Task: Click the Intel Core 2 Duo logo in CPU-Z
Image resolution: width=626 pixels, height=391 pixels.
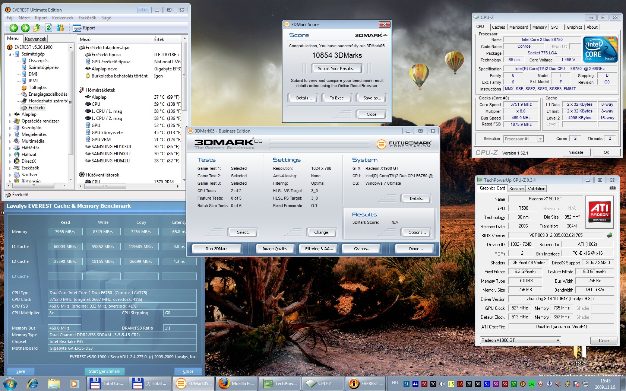Action: pyautogui.click(x=600, y=50)
